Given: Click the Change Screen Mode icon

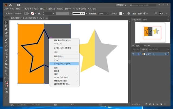Looking at the screenshot, I should [x=6, y=92].
